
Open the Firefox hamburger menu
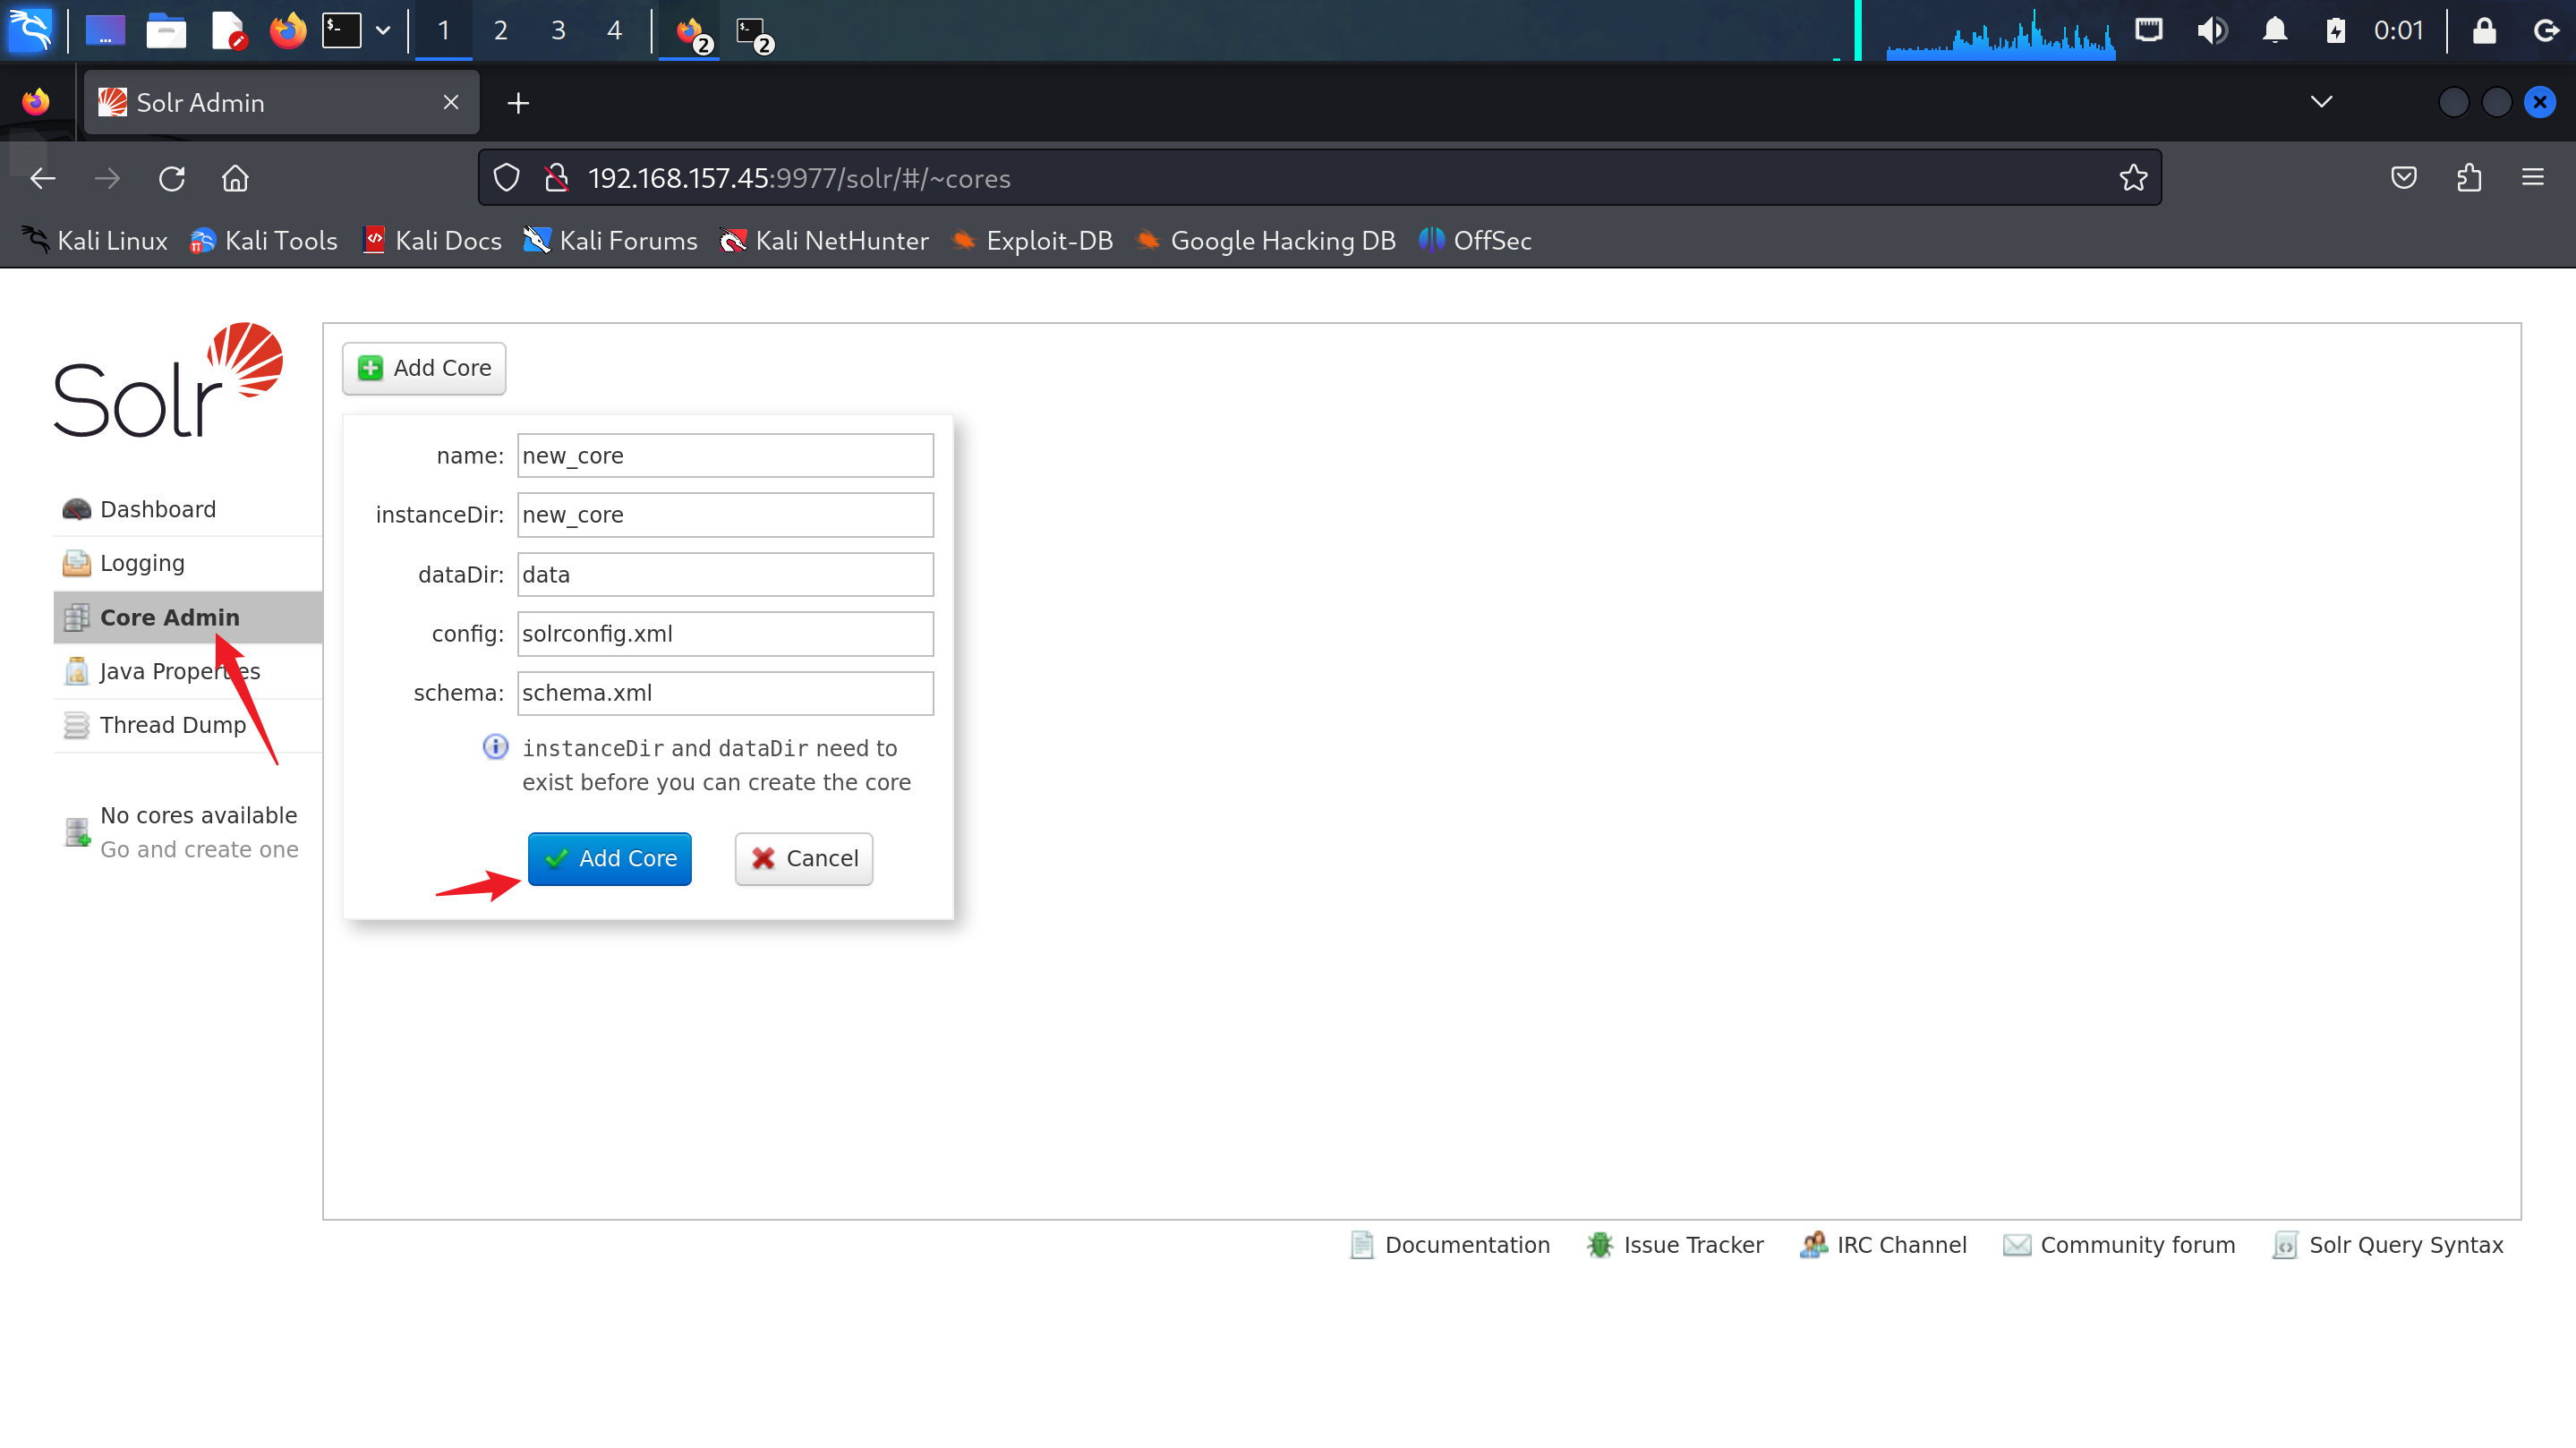pyautogui.click(x=2532, y=178)
